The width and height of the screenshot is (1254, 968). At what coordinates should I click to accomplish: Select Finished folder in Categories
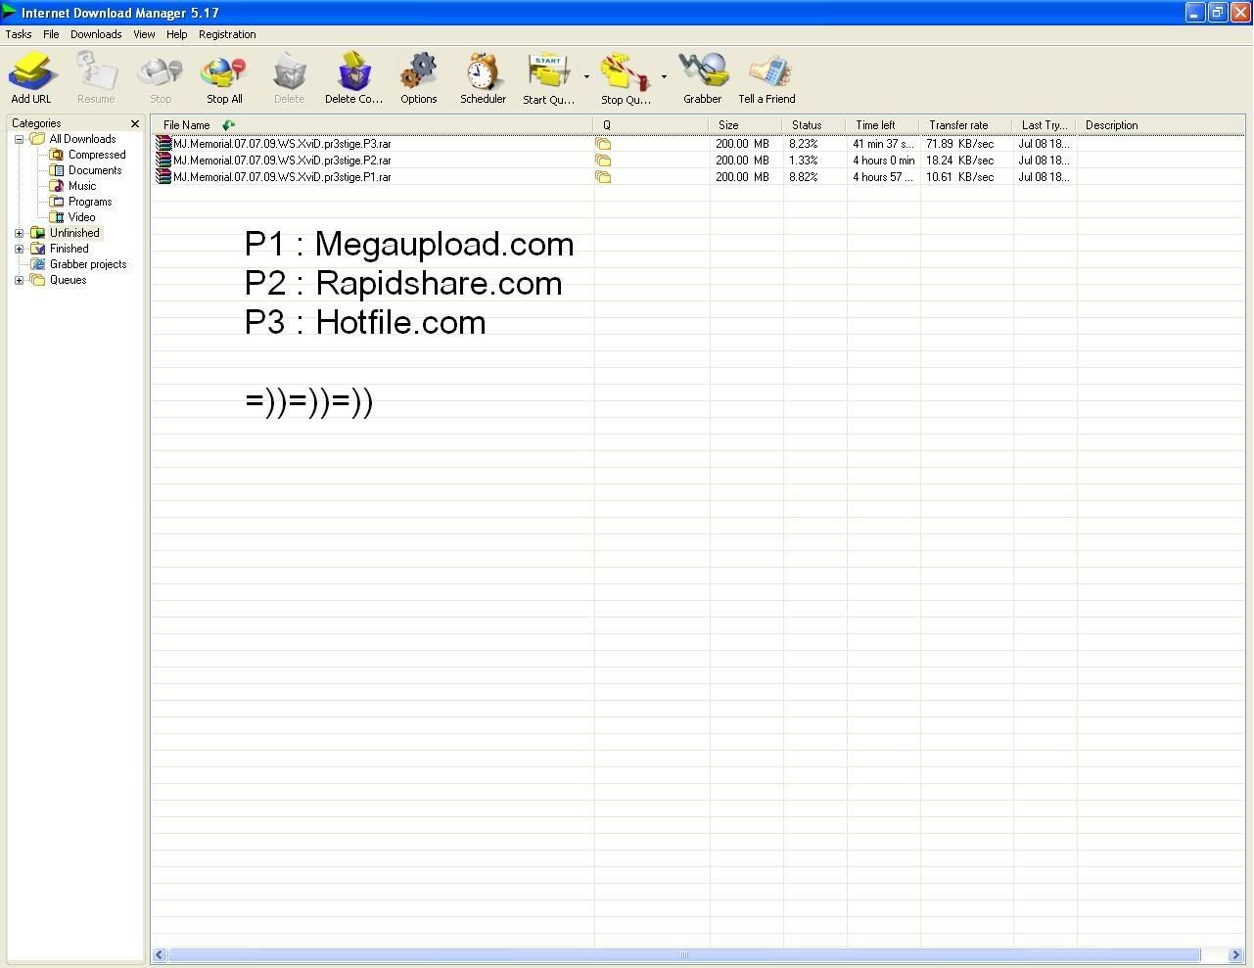click(70, 249)
